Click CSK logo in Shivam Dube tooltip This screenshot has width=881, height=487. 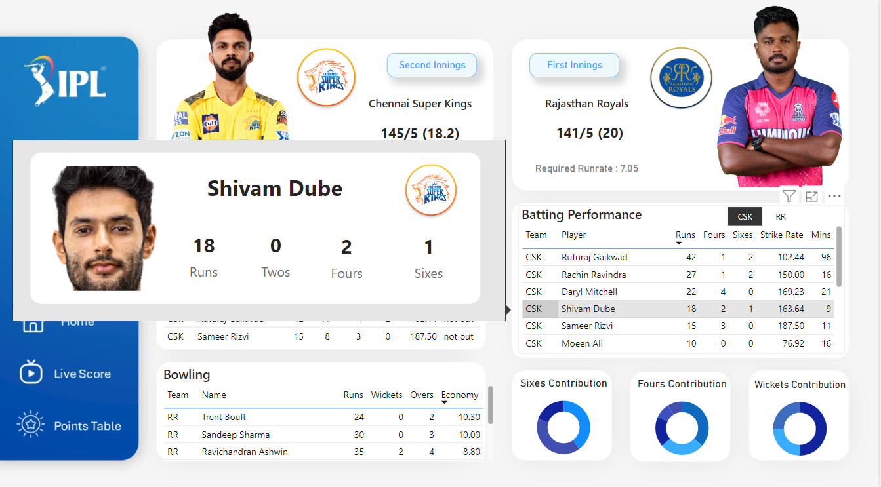[431, 190]
